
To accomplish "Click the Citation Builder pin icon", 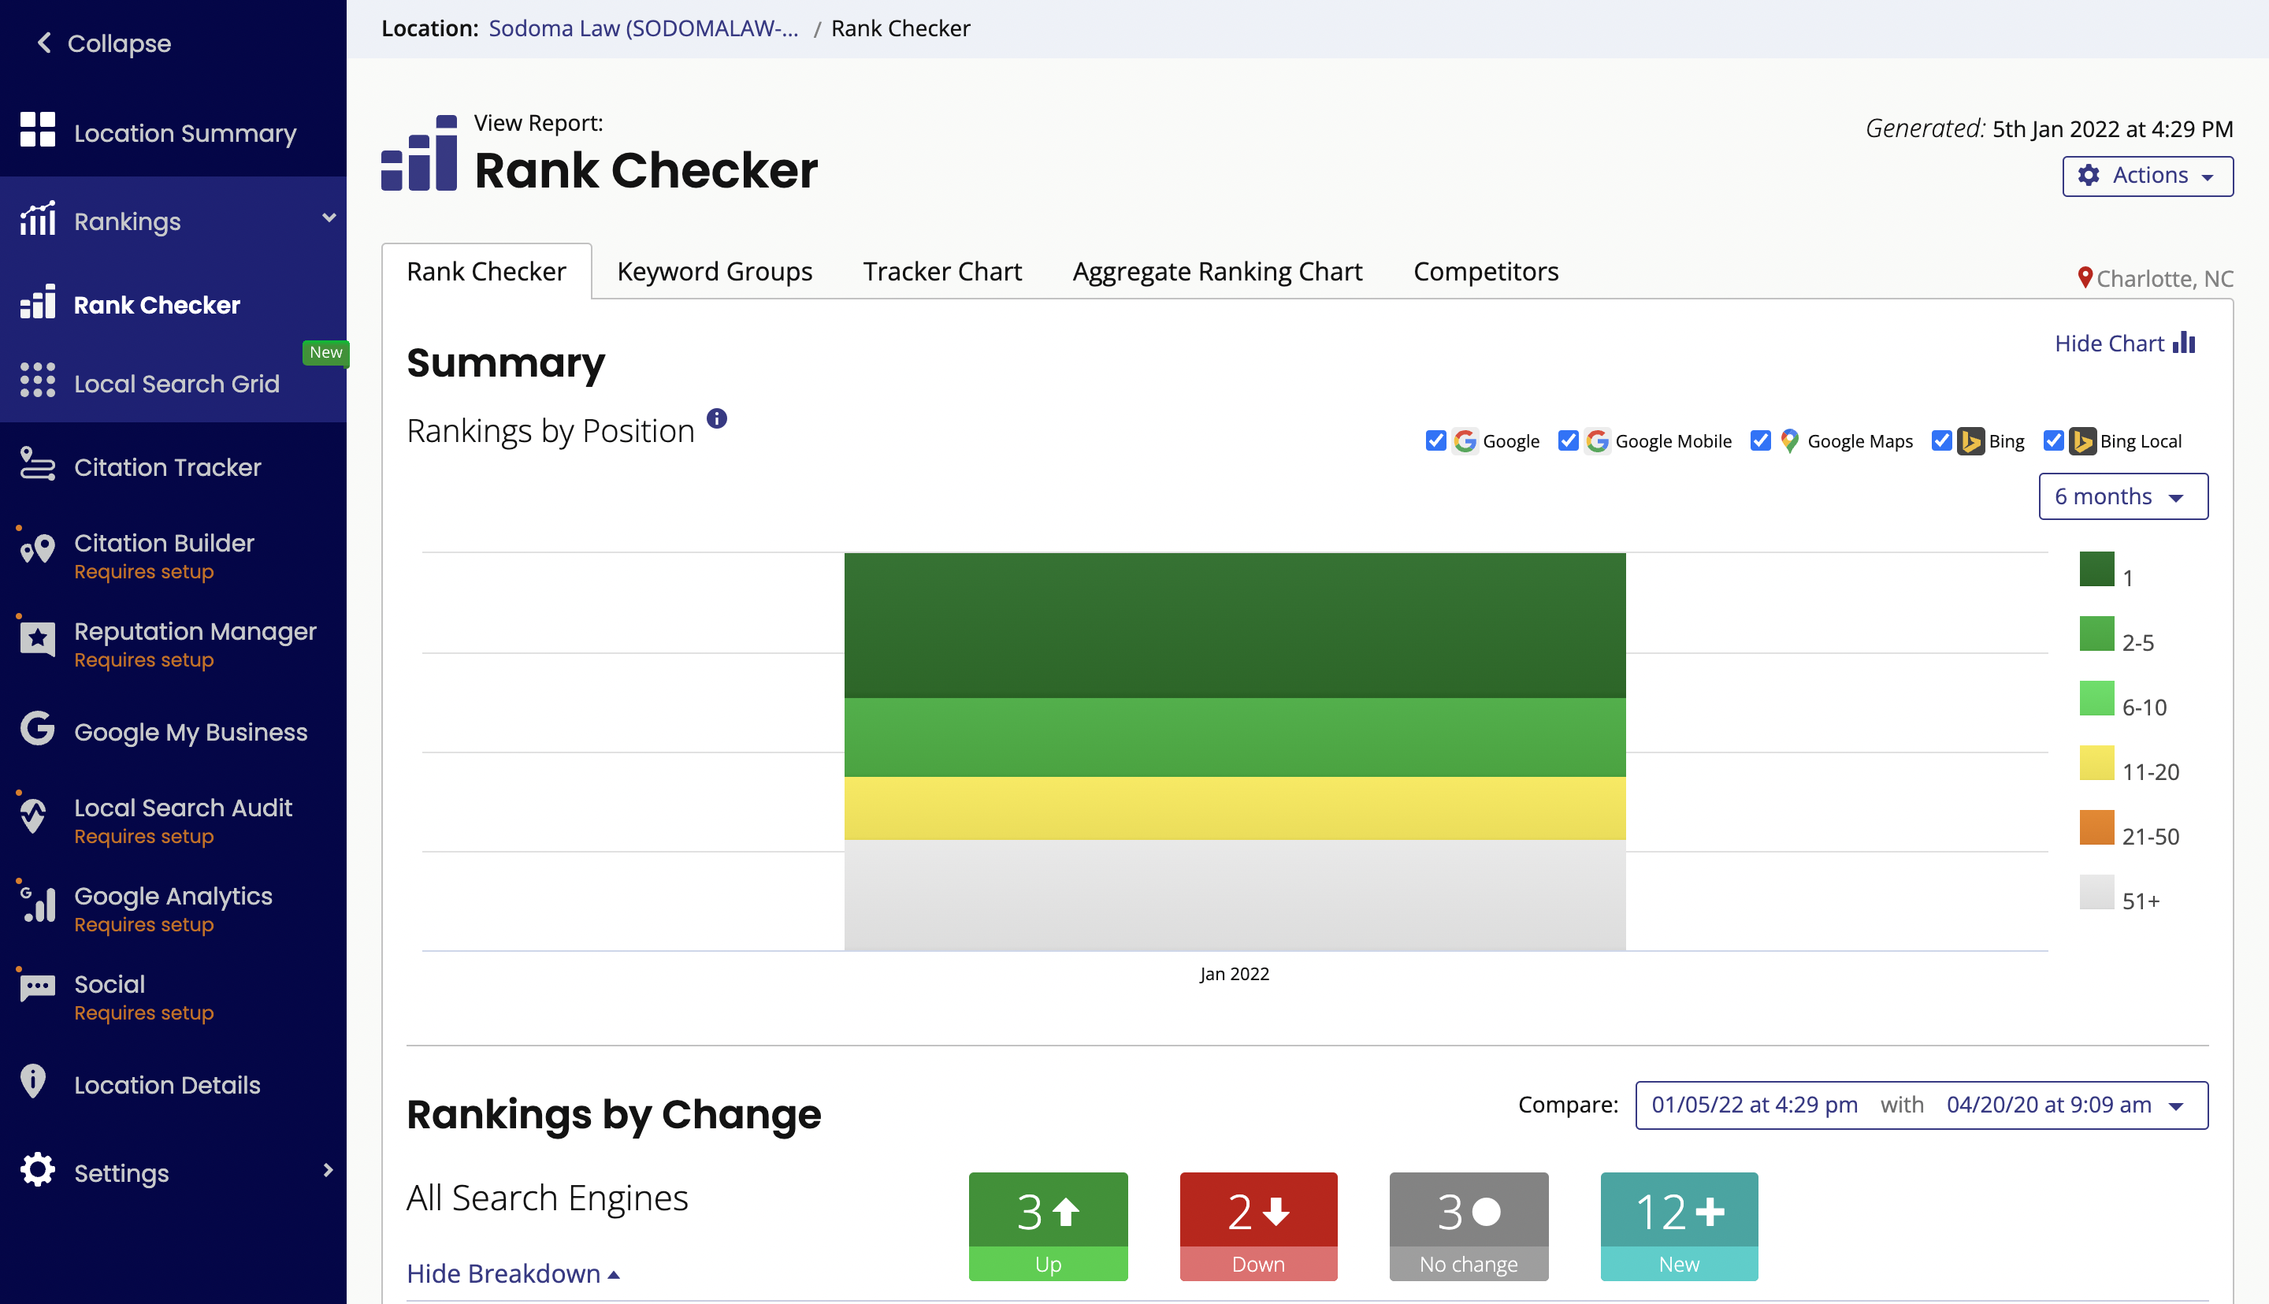I will pyautogui.click(x=38, y=549).
